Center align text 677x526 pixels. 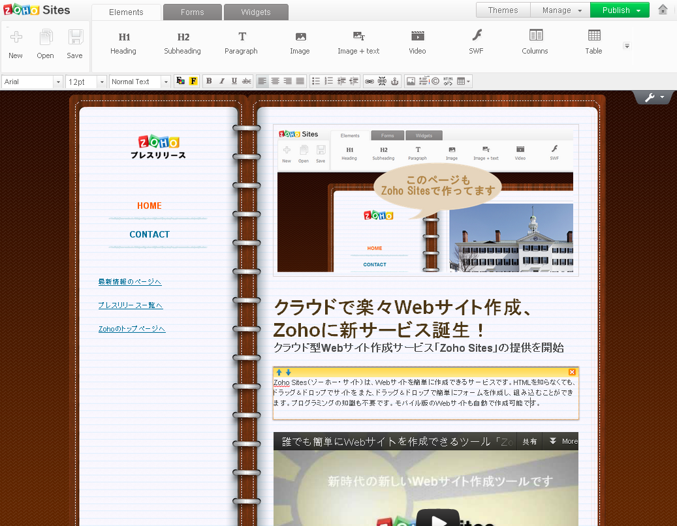[x=275, y=81]
